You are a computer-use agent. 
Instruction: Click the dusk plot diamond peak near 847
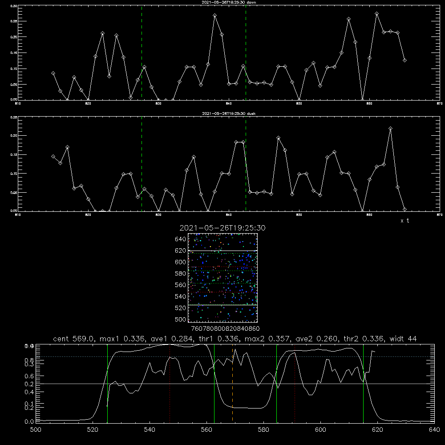coord(279,138)
